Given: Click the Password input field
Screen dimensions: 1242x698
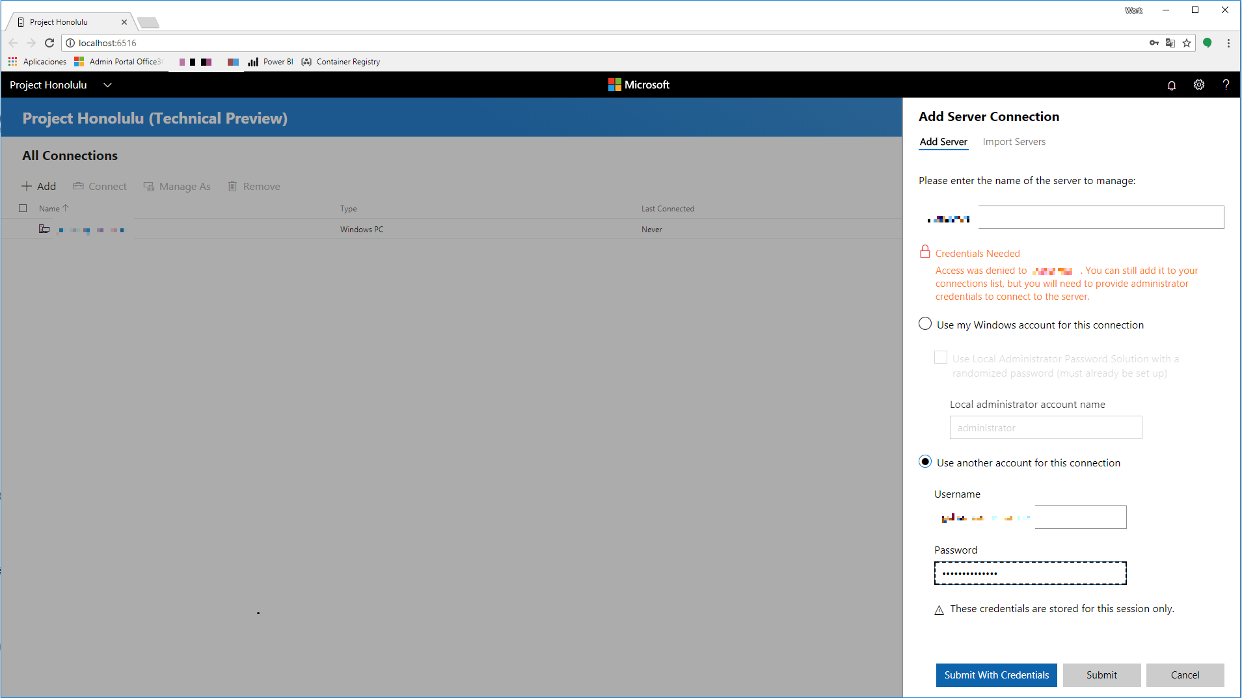Looking at the screenshot, I should click(x=1031, y=573).
